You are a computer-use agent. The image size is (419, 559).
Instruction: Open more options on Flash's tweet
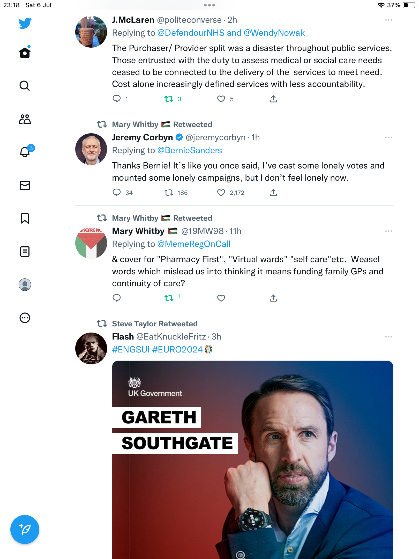coord(388,337)
